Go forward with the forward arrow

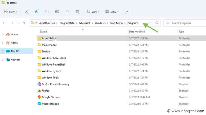coord(12,23)
